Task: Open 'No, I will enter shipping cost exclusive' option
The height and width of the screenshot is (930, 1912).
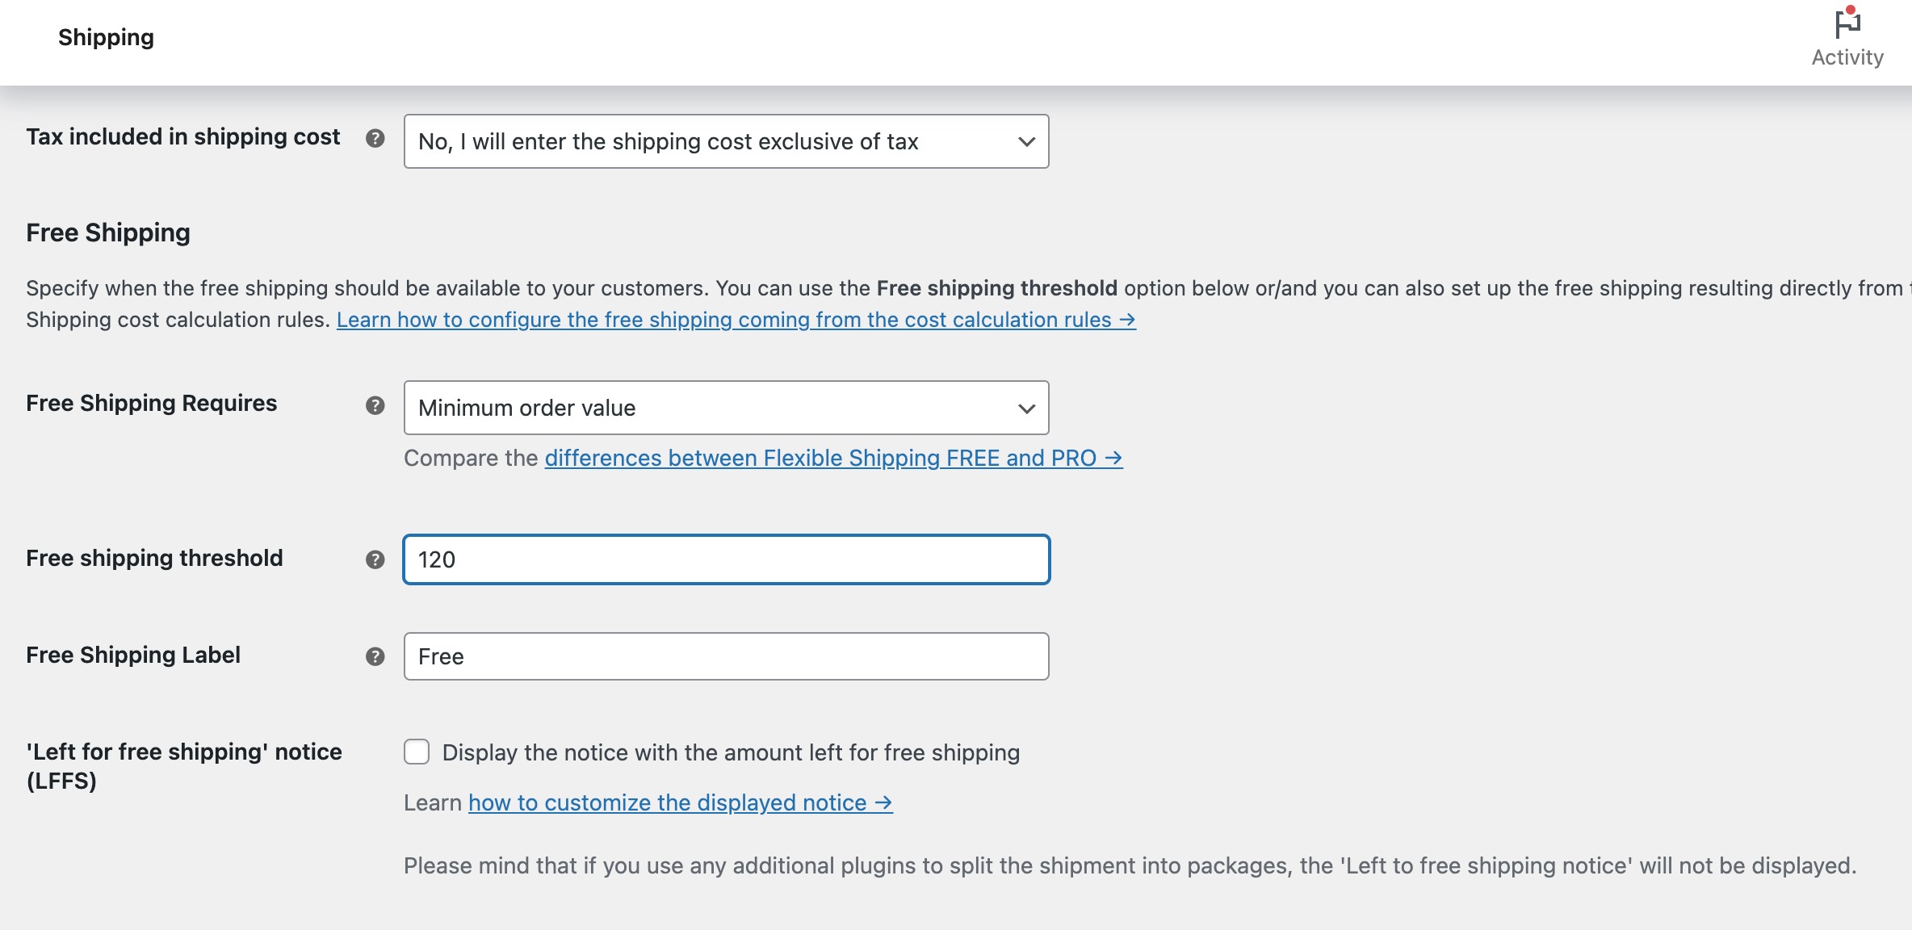Action: point(726,140)
